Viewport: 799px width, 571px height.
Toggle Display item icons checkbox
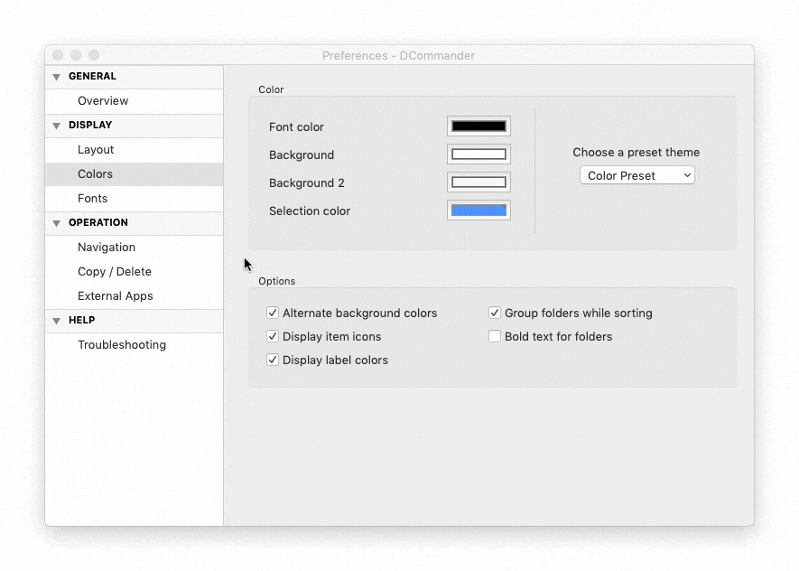273,336
